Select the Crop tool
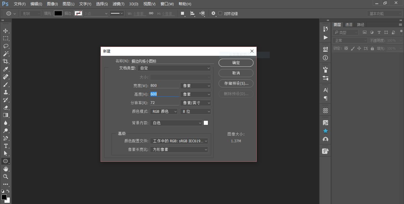The height and width of the screenshot is (204, 404). pyautogui.click(x=6, y=61)
